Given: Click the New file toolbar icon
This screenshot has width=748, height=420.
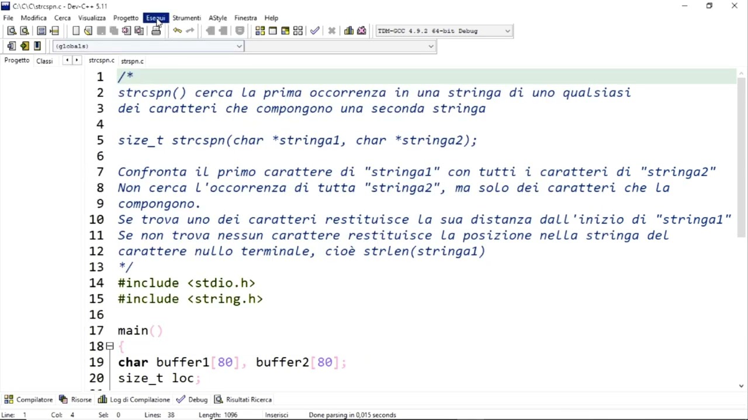Looking at the screenshot, I should [75, 31].
